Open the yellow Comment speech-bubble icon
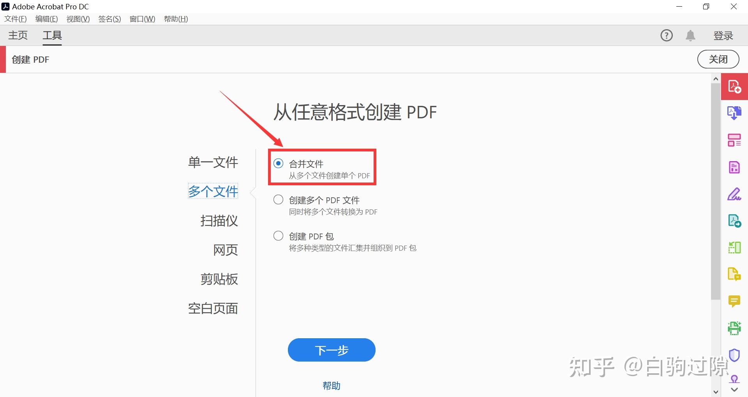748x397 pixels. pos(734,301)
